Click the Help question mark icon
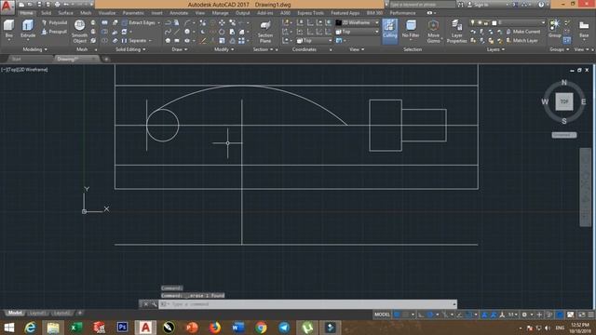Image resolution: width=596 pixels, height=335 pixels. (541, 5)
